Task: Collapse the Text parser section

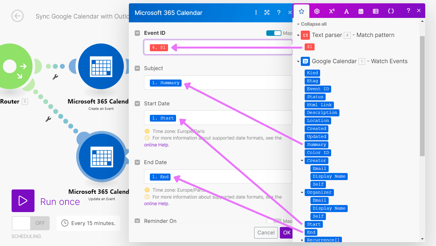Action: click(298, 35)
